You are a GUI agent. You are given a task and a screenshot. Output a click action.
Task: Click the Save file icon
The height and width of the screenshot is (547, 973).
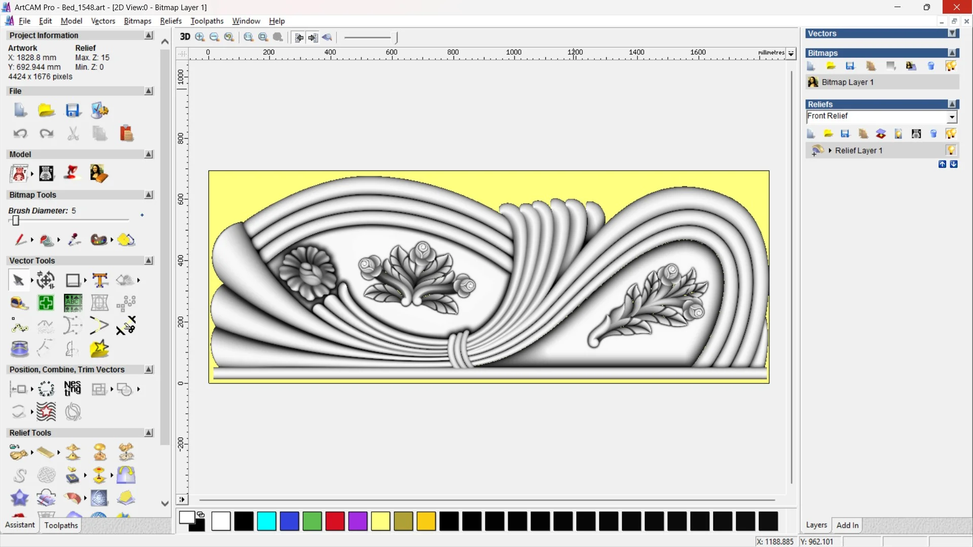72,110
